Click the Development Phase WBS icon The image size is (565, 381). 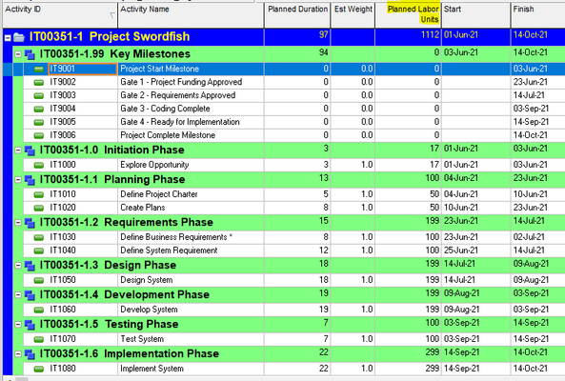tap(30, 295)
